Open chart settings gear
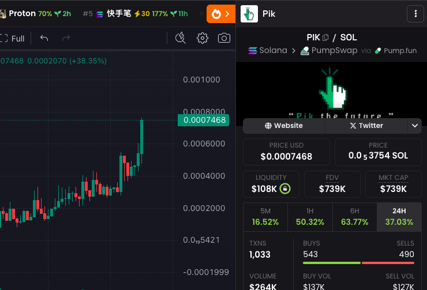The image size is (427, 290). point(203,38)
